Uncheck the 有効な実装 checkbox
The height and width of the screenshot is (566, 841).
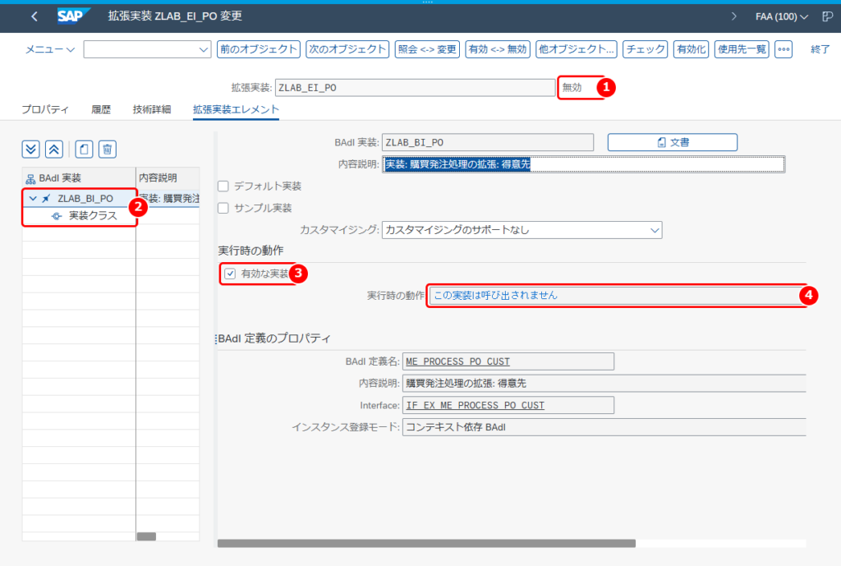(x=230, y=274)
